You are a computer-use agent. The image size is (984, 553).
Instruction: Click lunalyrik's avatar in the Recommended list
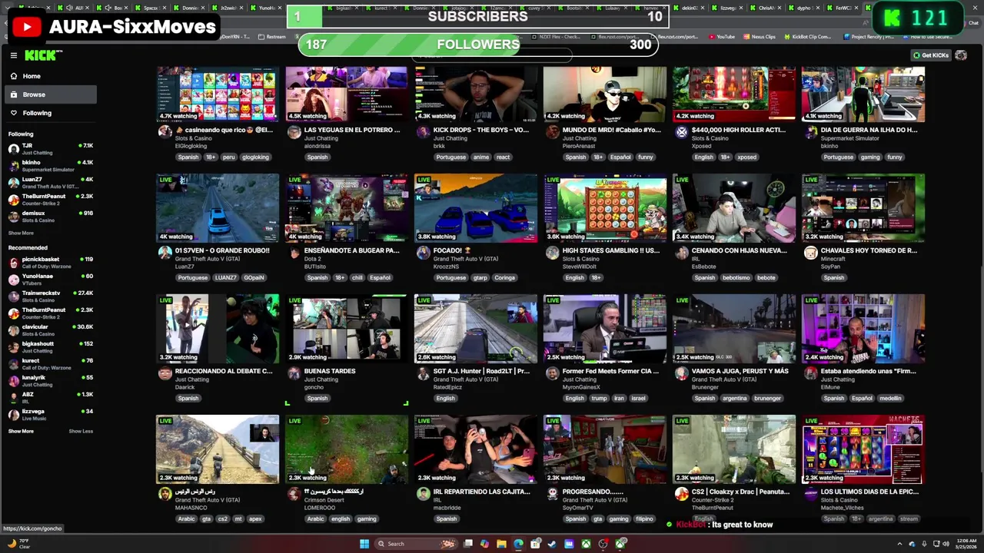tap(14, 380)
